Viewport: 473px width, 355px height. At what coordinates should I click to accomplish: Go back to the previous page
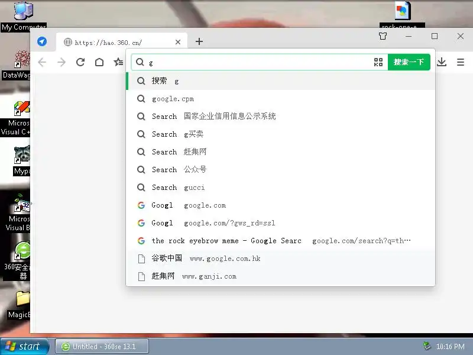click(x=42, y=62)
